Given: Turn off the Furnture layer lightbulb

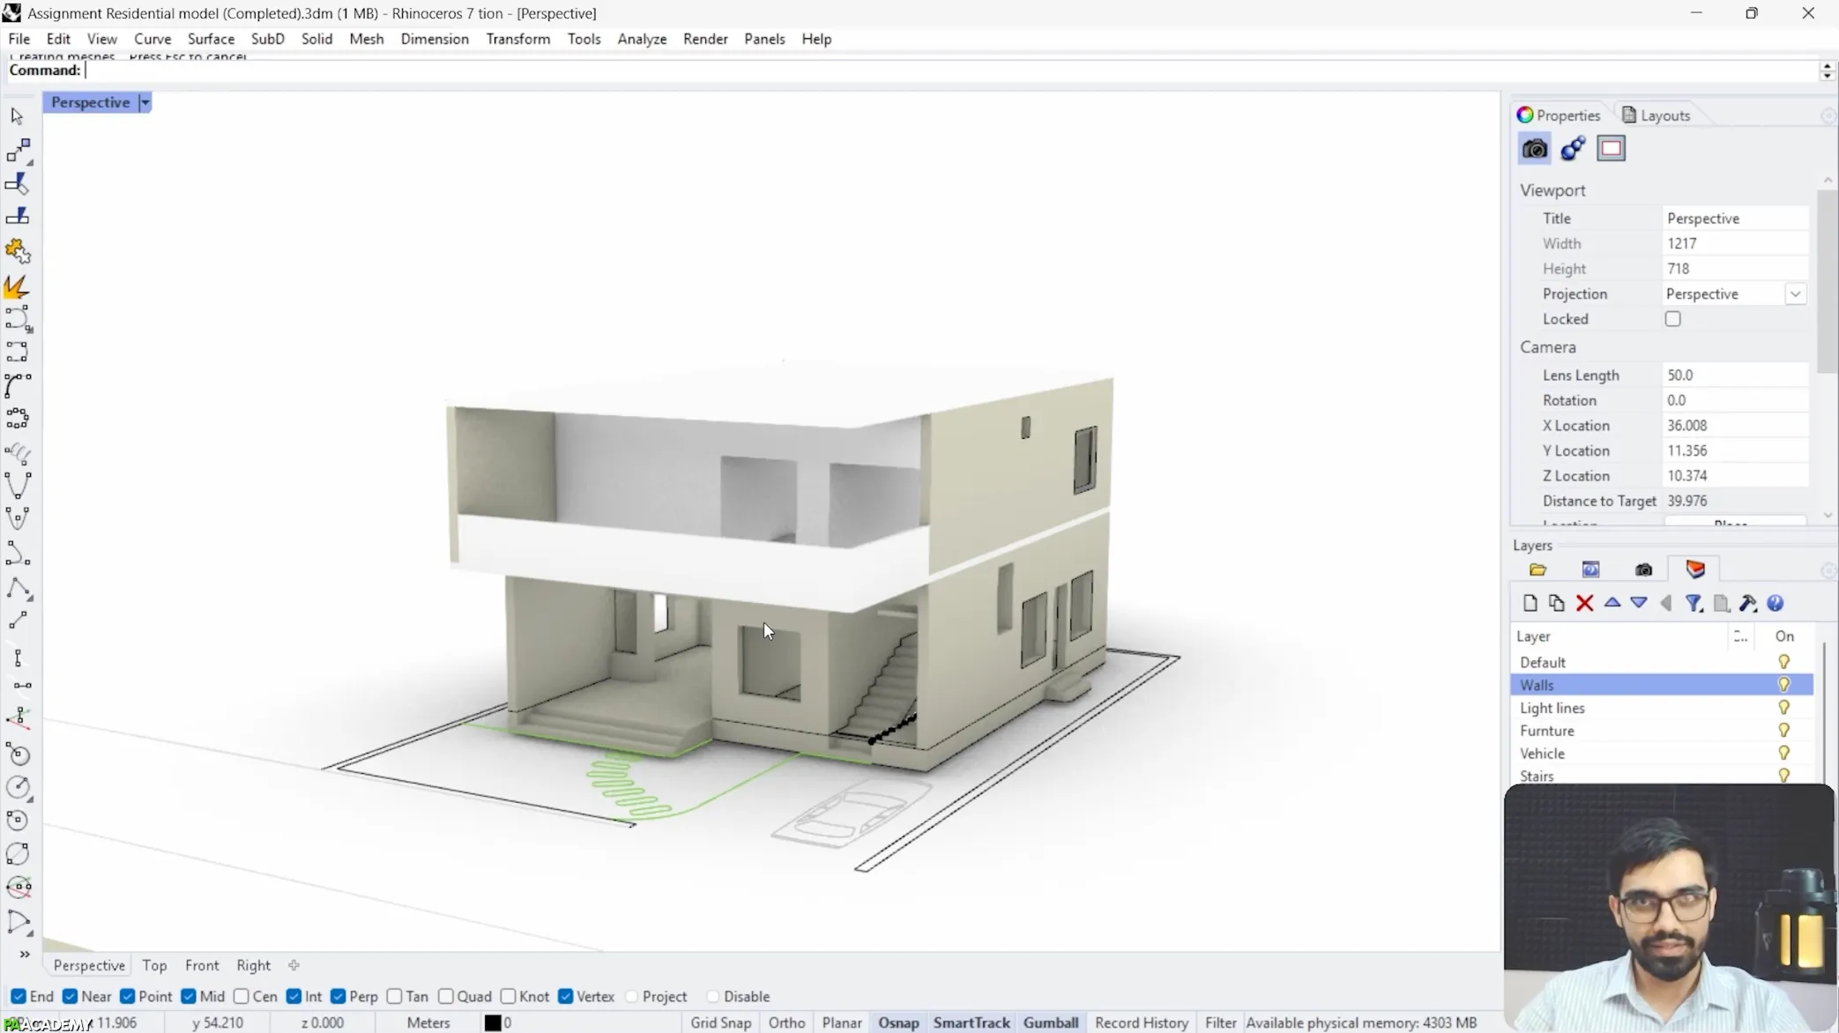Looking at the screenshot, I should (1783, 731).
